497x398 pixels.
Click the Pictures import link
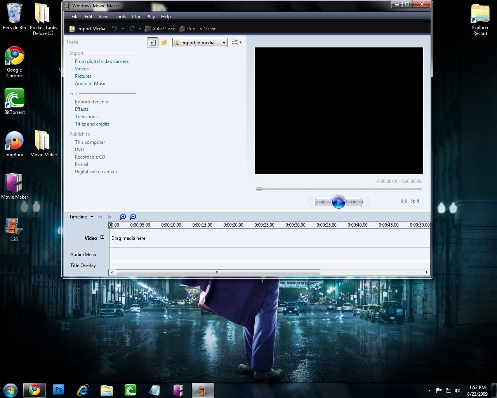83,76
